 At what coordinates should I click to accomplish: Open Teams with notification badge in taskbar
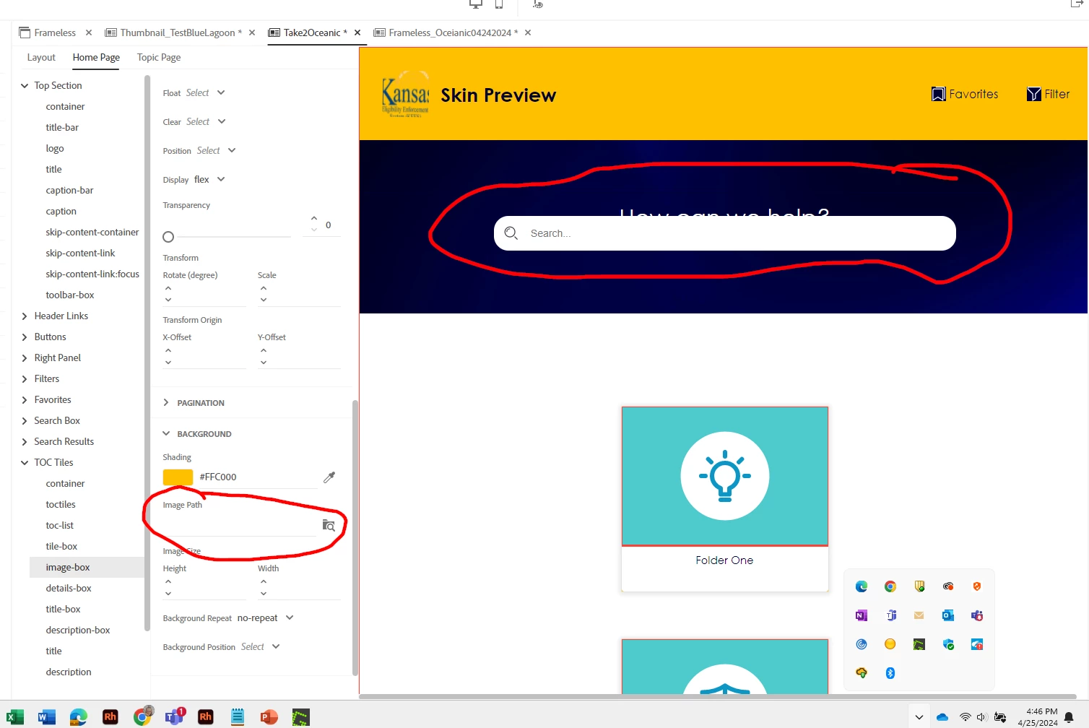pos(175,716)
